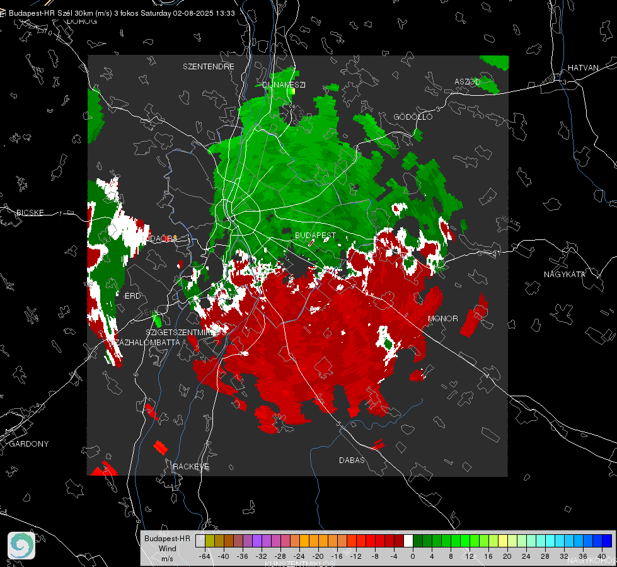Click the light gray swatch at the legend start
The width and height of the screenshot is (617, 567).
pos(200,541)
